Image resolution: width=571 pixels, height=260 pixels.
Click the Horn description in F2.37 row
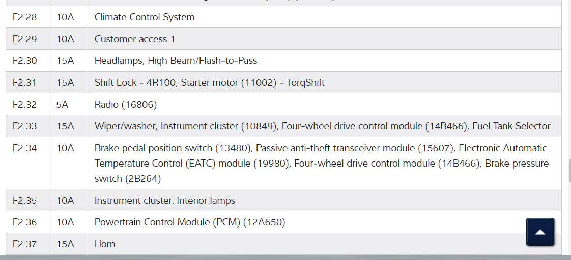pyautogui.click(x=105, y=244)
